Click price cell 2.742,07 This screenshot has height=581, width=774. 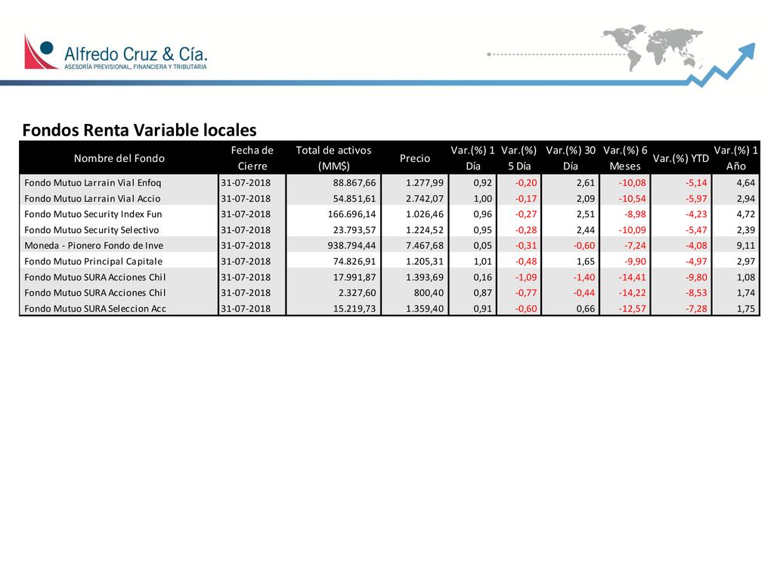(x=425, y=199)
